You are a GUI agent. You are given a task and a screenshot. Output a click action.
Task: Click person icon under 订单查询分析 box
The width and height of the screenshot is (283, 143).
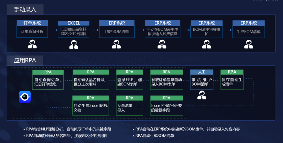(x=32, y=44)
